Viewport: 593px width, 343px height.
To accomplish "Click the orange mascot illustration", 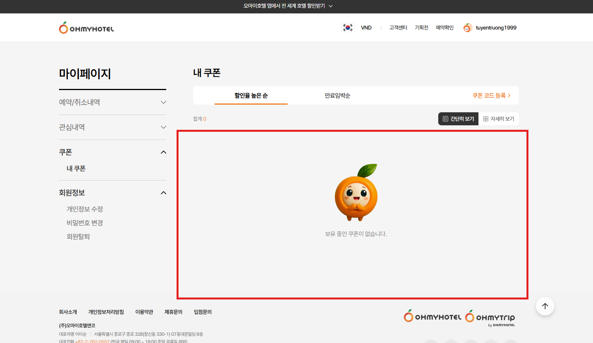I will [356, 192].
